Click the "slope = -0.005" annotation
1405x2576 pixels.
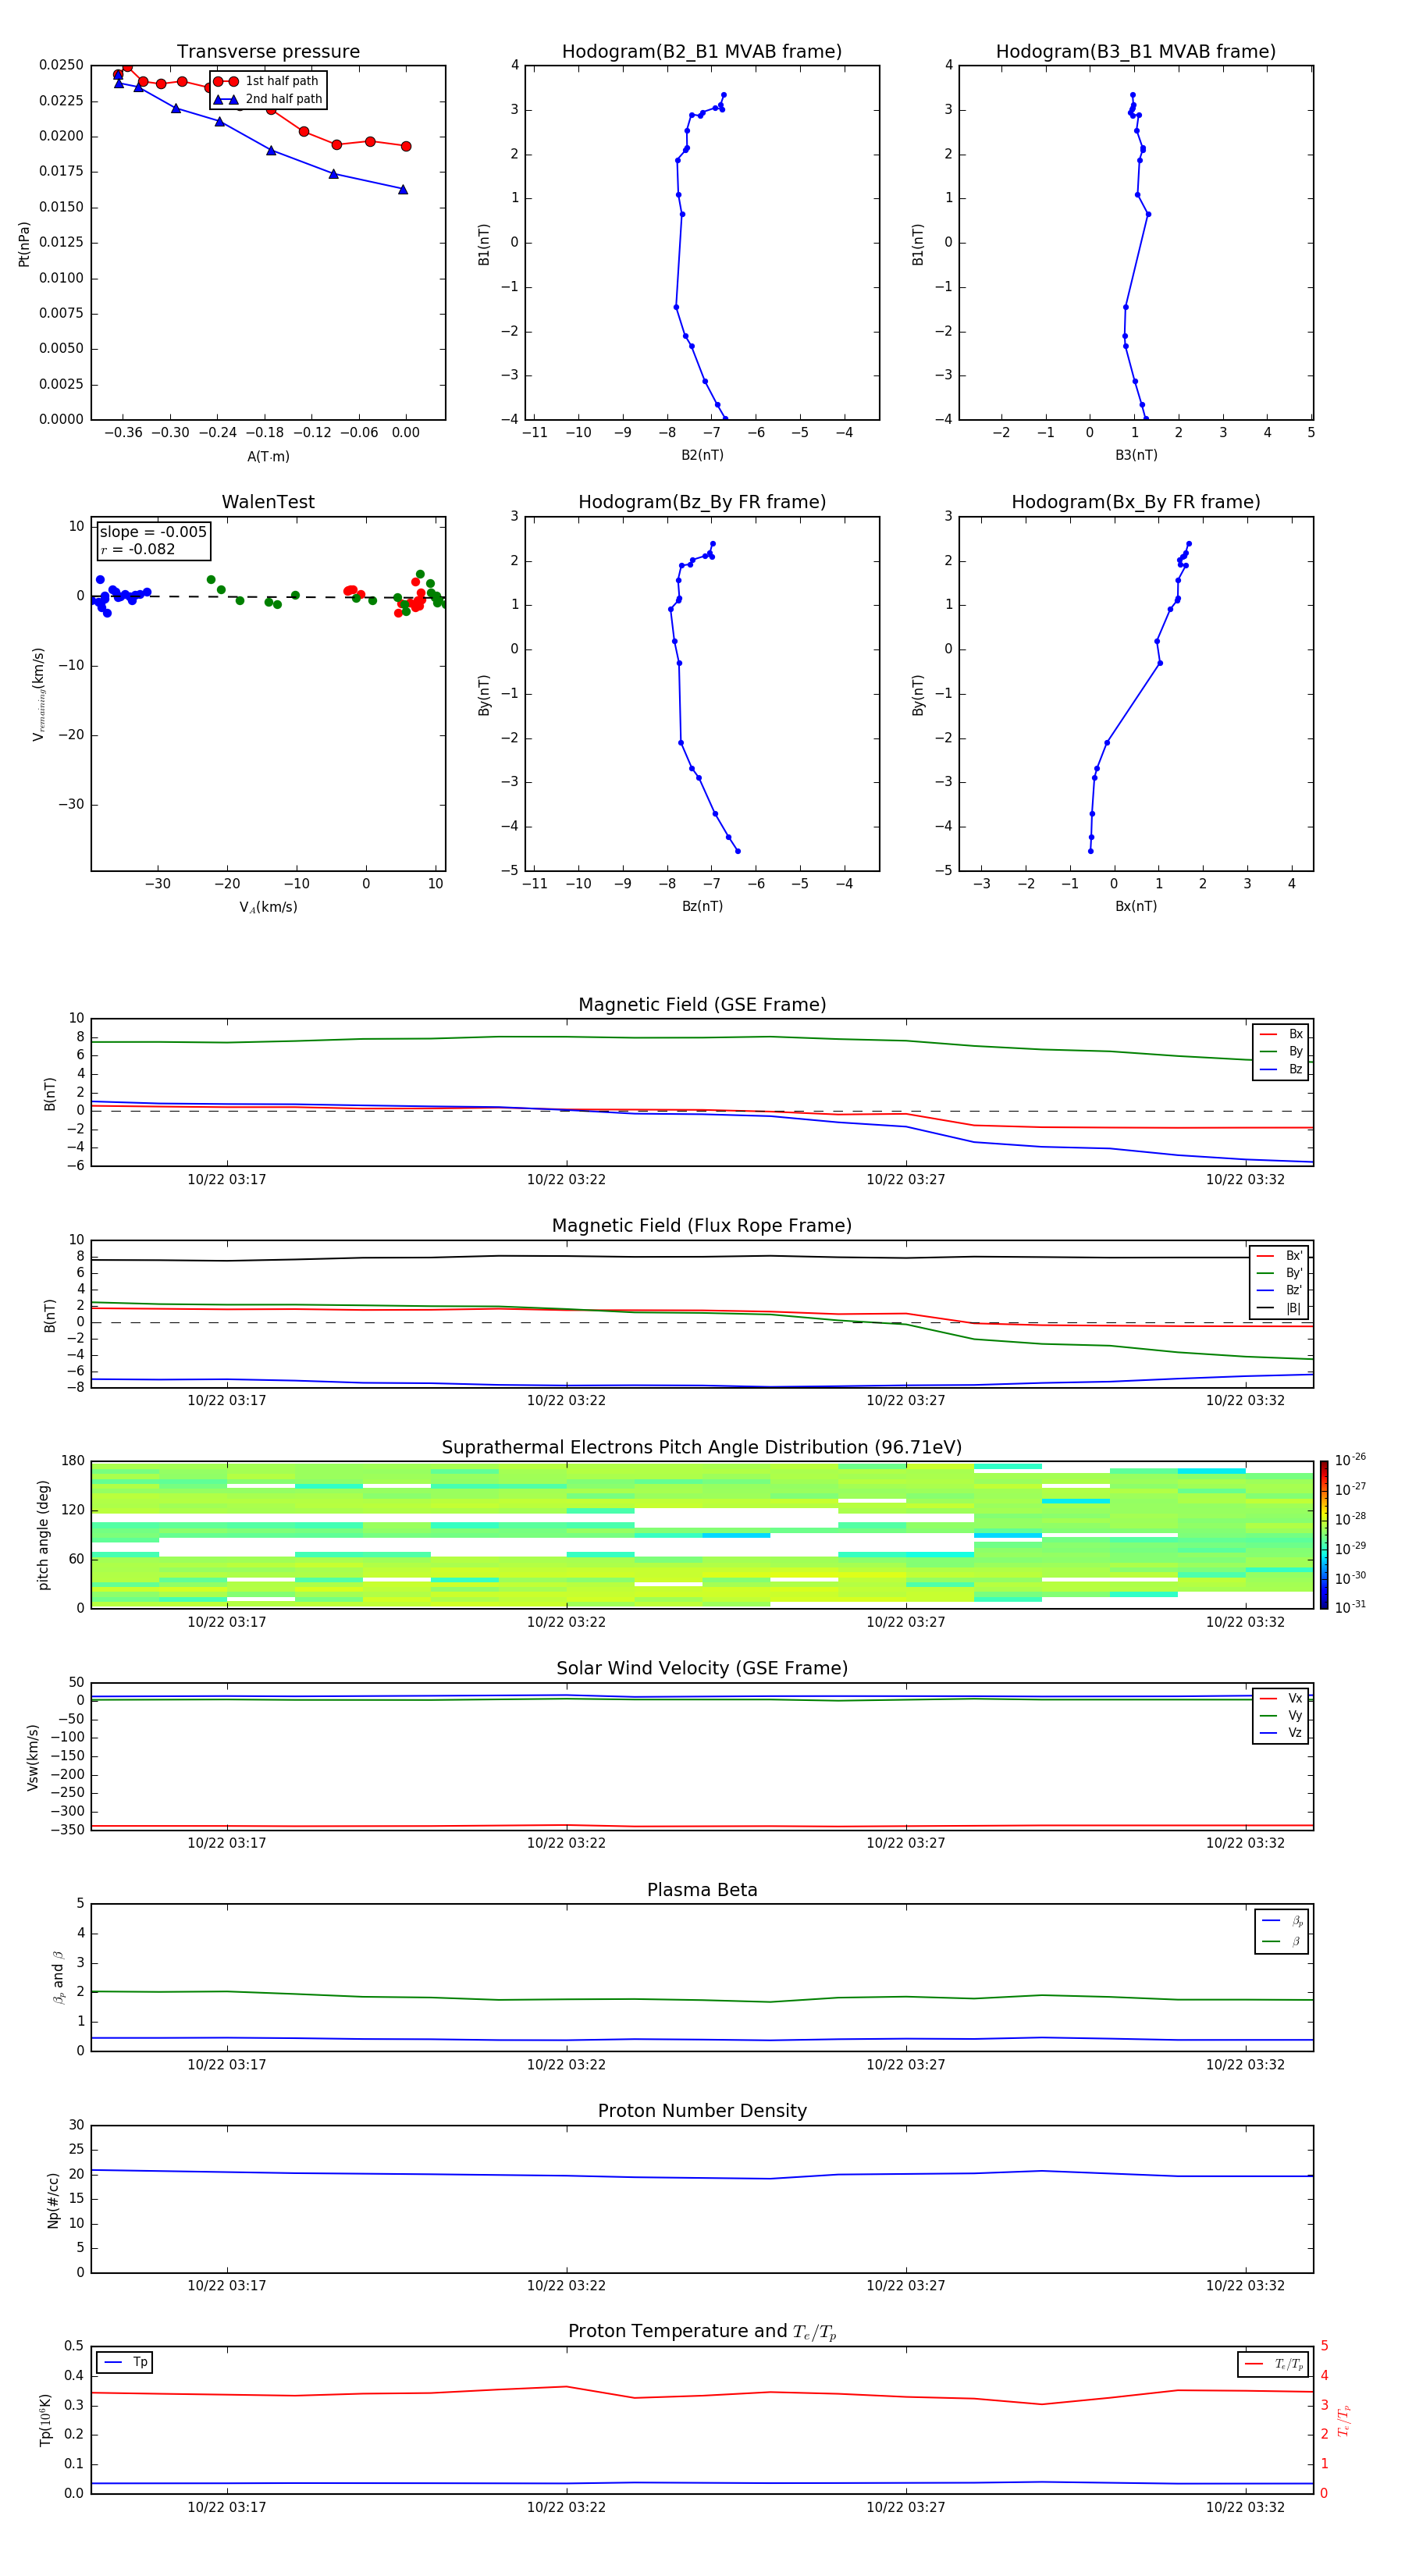pos(153,532)
